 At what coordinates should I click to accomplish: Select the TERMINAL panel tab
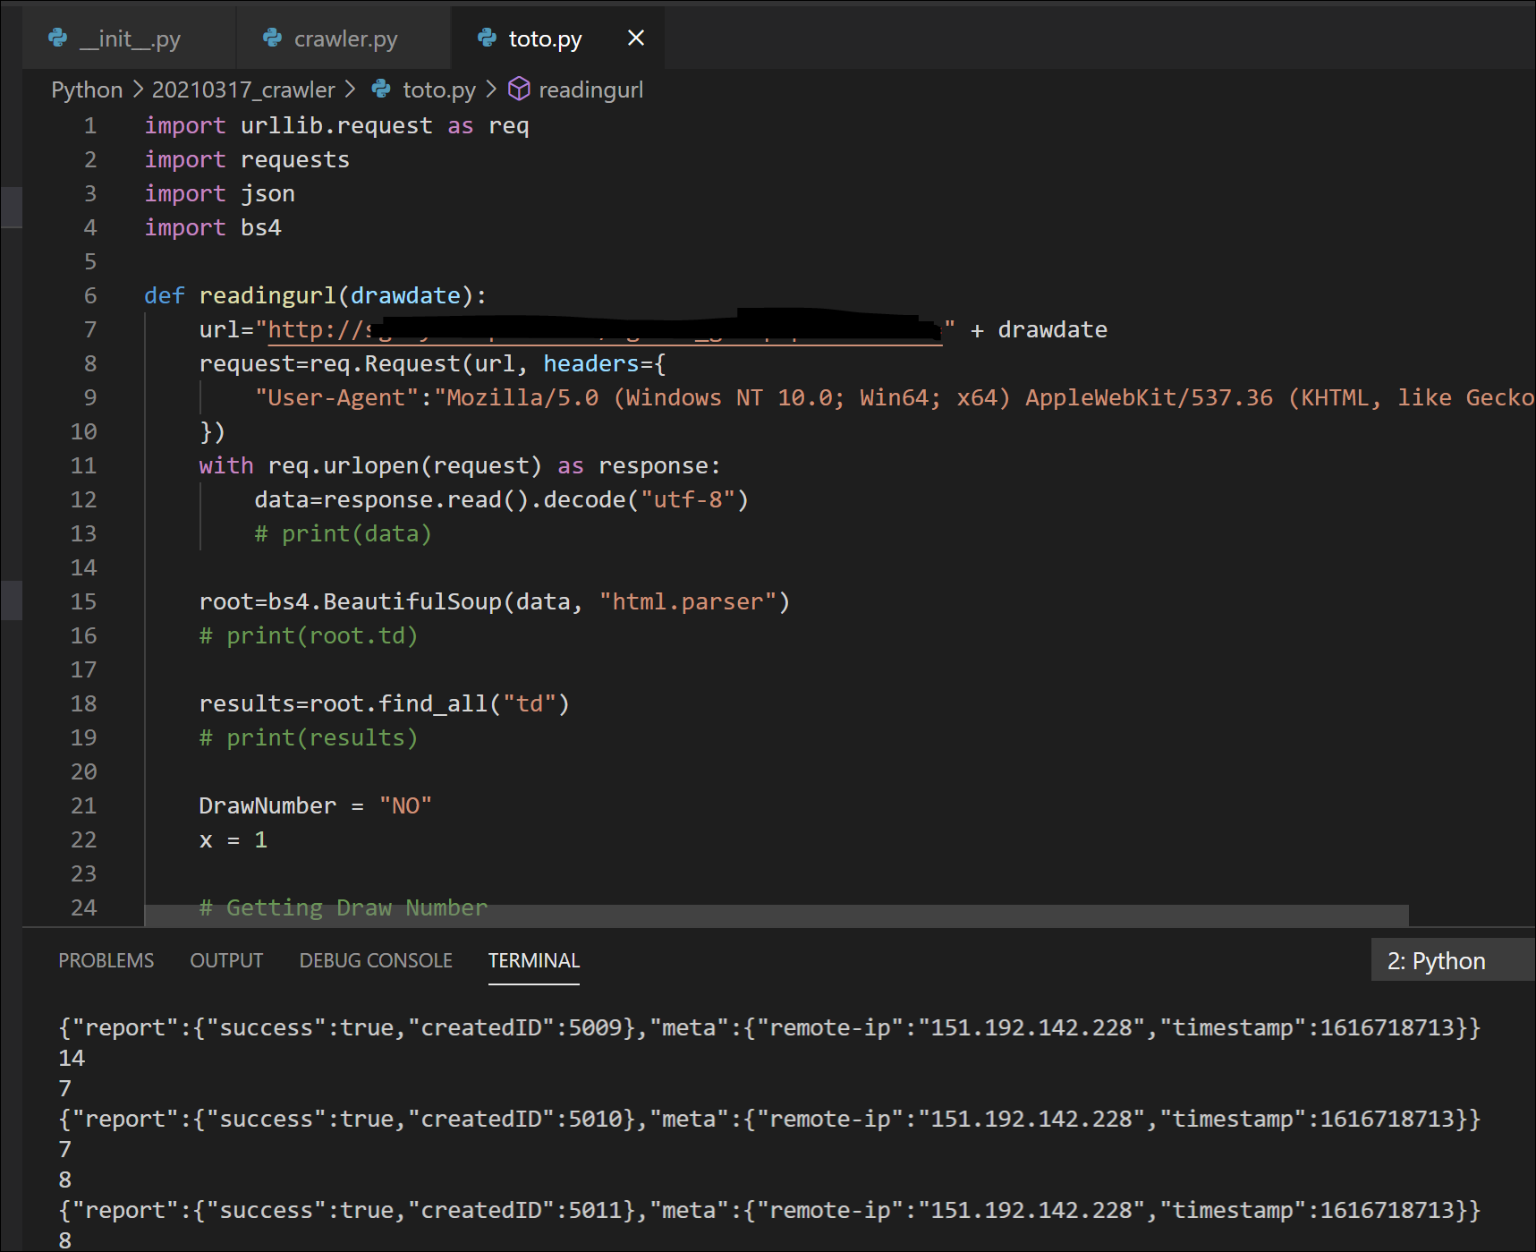pos(533,960)
